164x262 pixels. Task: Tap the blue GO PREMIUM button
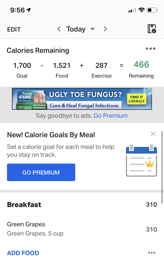pos(41,172)
